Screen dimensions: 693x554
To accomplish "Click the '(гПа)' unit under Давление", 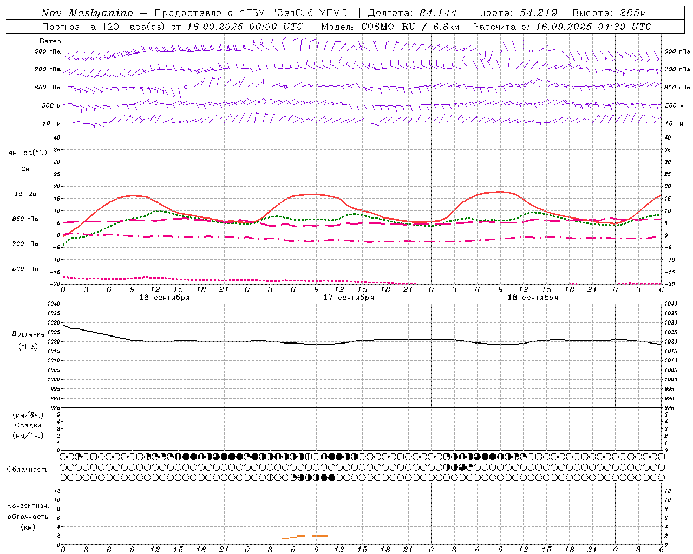I will 28,347.
